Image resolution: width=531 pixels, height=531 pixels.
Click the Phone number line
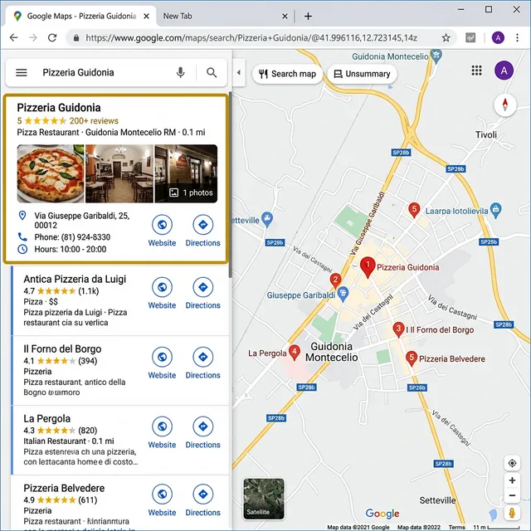[72, 237]
